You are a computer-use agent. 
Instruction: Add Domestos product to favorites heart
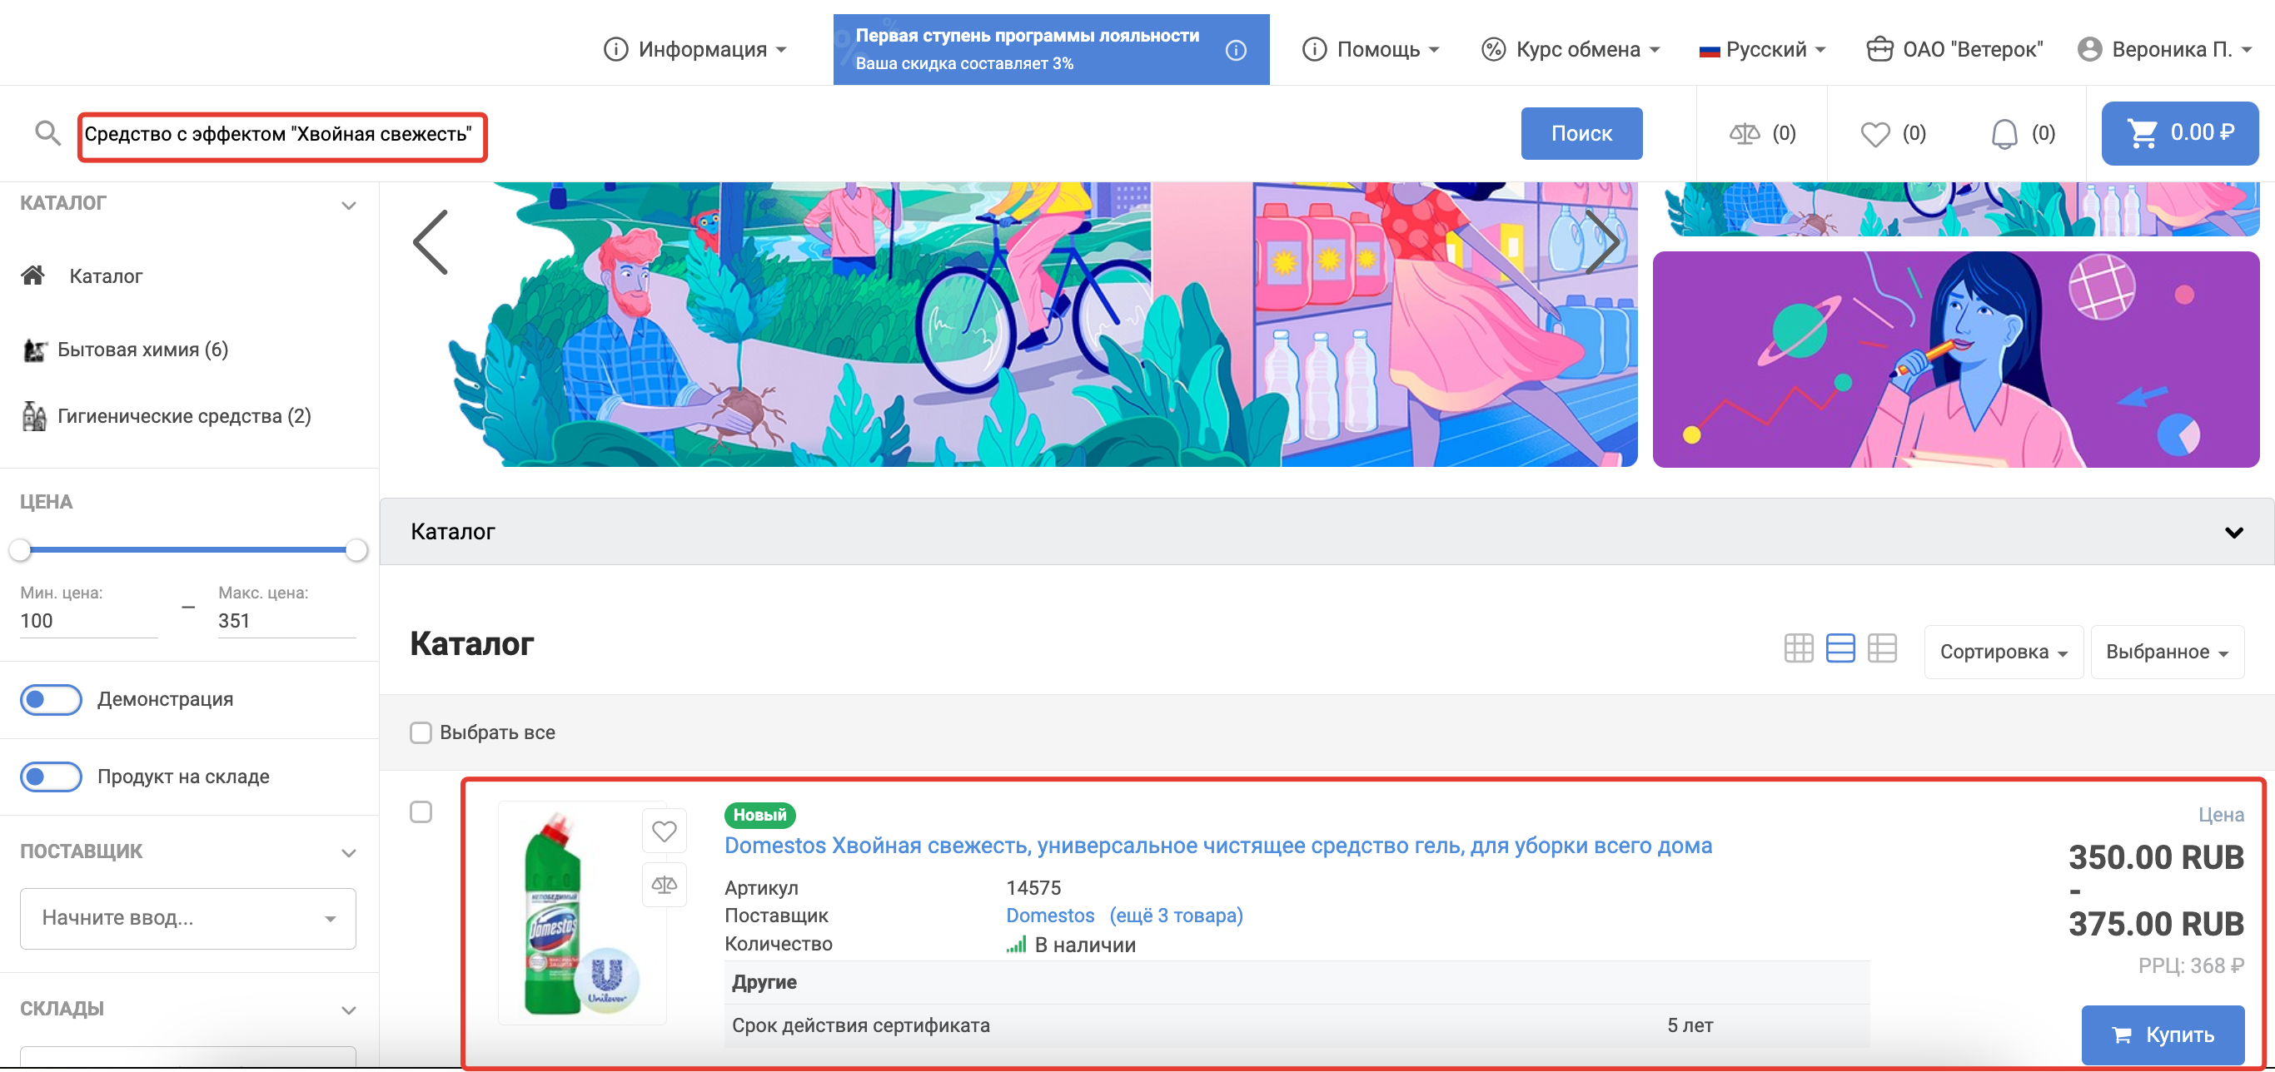665,830
